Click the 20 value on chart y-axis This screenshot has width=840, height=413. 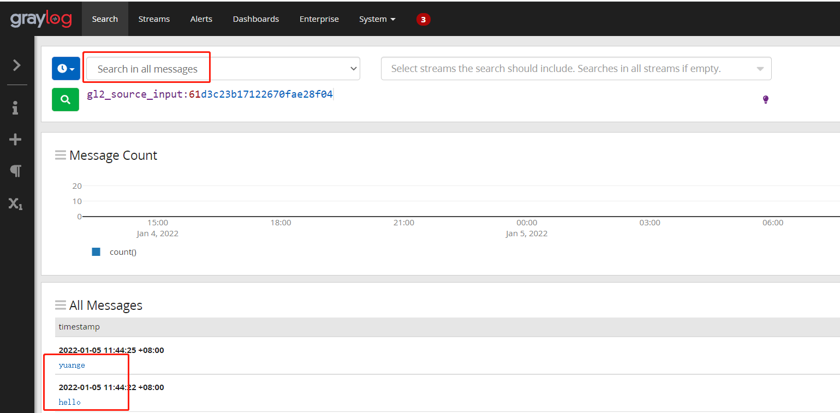point(77,186)
